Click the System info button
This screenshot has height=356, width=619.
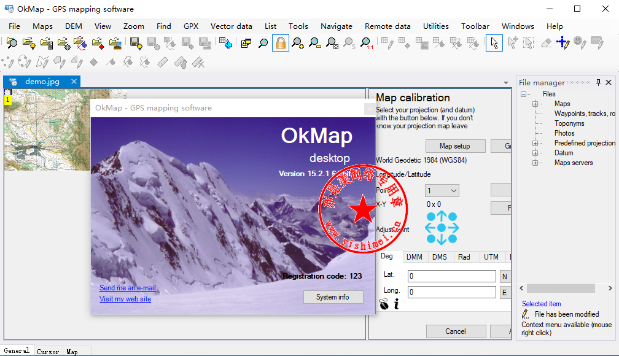[x=333, y=297]
